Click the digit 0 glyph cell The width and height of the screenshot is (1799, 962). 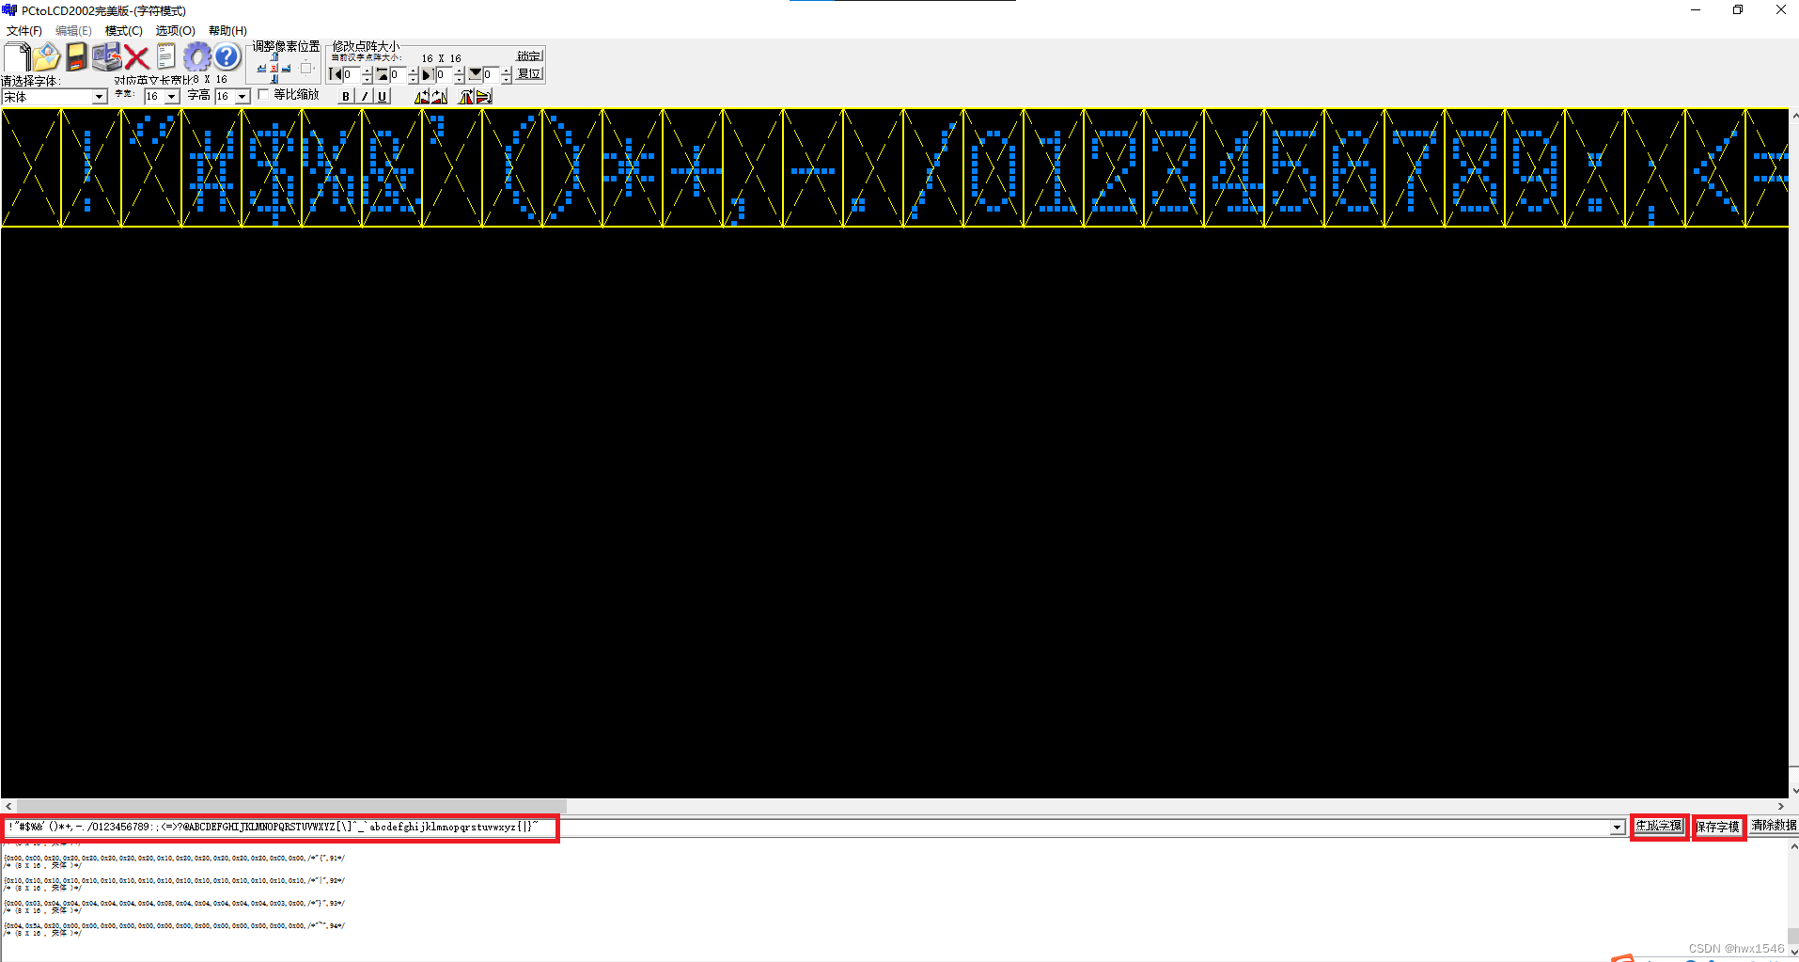pyautogui.click(x=993, y=168)
